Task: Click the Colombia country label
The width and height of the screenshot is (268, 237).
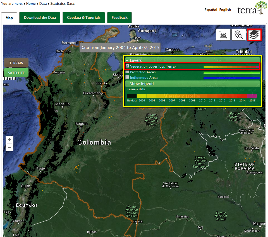Action: point(94,142)
